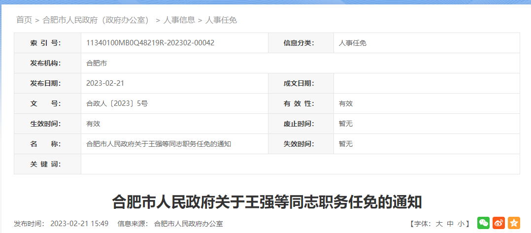Set font size to 大
This screenshot has height=233, width=531.
coord(439,224)
